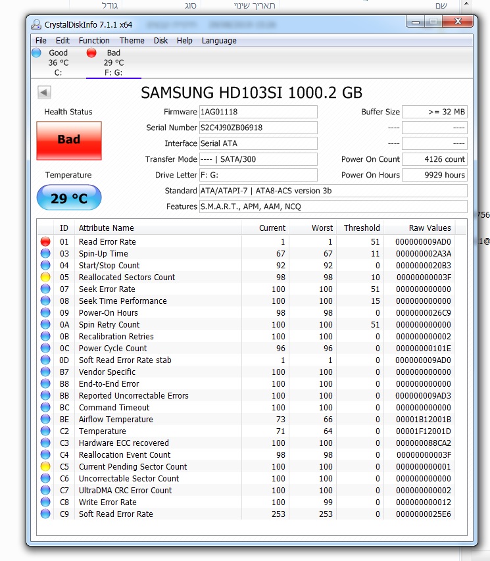Open the Edit menu
The width and height of the screenshot is (490, 561).
coord(62,40)
